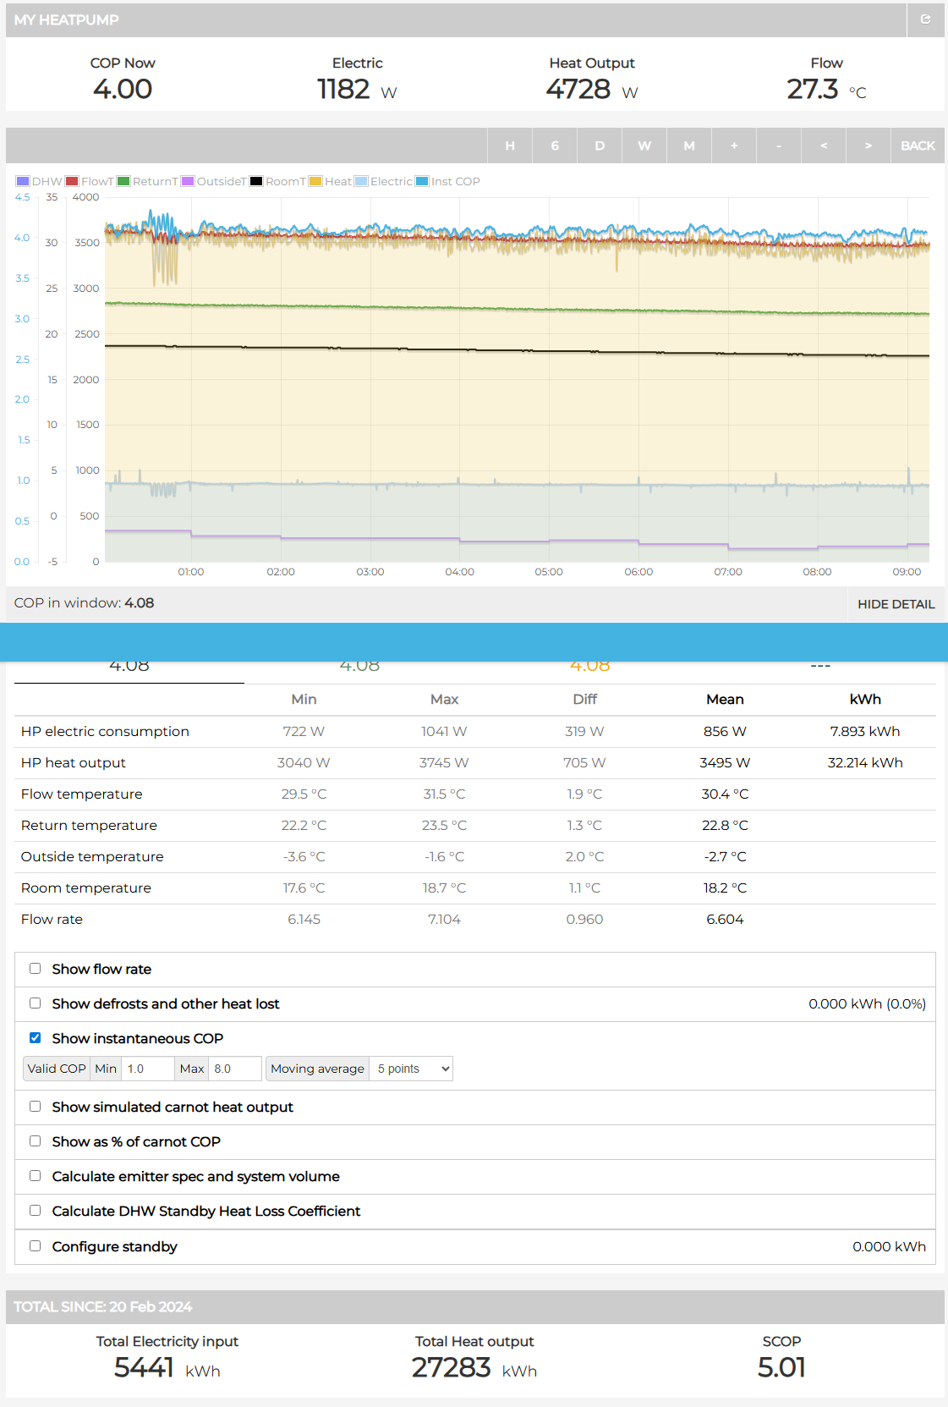Screen dimensions: 948x1407
Task: Expand Calculate emitter spec and system volume
Action: (36, 1176)
